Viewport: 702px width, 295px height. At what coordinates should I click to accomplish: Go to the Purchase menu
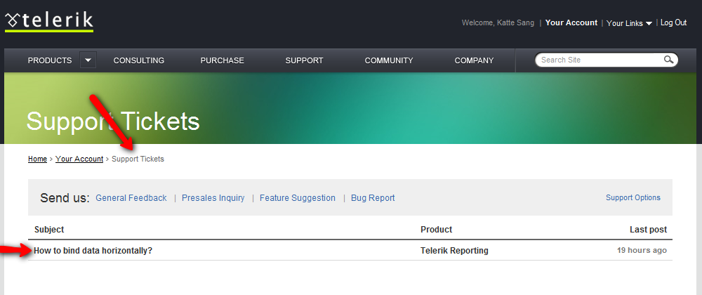coord(222,60)
